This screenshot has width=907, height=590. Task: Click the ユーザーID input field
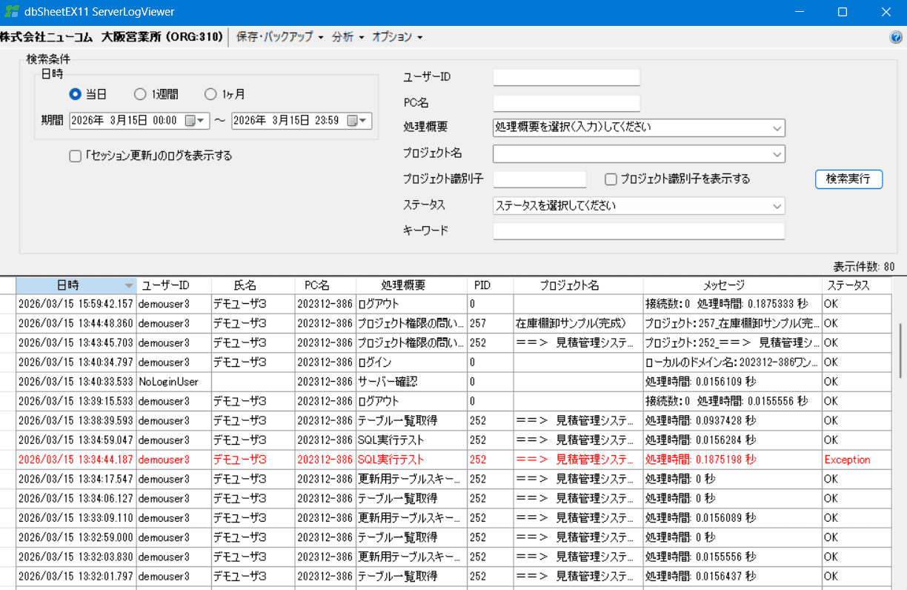click(x=566, y=77)
